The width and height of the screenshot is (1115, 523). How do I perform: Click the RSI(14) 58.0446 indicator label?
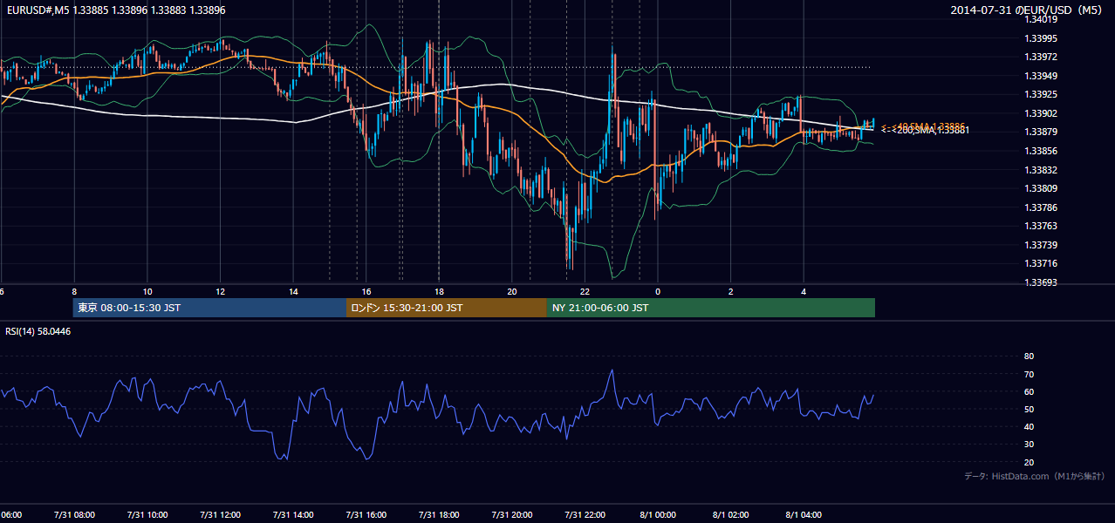point(38,331)
